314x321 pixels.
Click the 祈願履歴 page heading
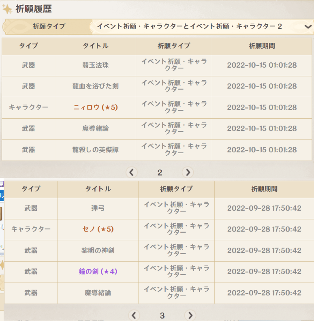pos(34,9)
